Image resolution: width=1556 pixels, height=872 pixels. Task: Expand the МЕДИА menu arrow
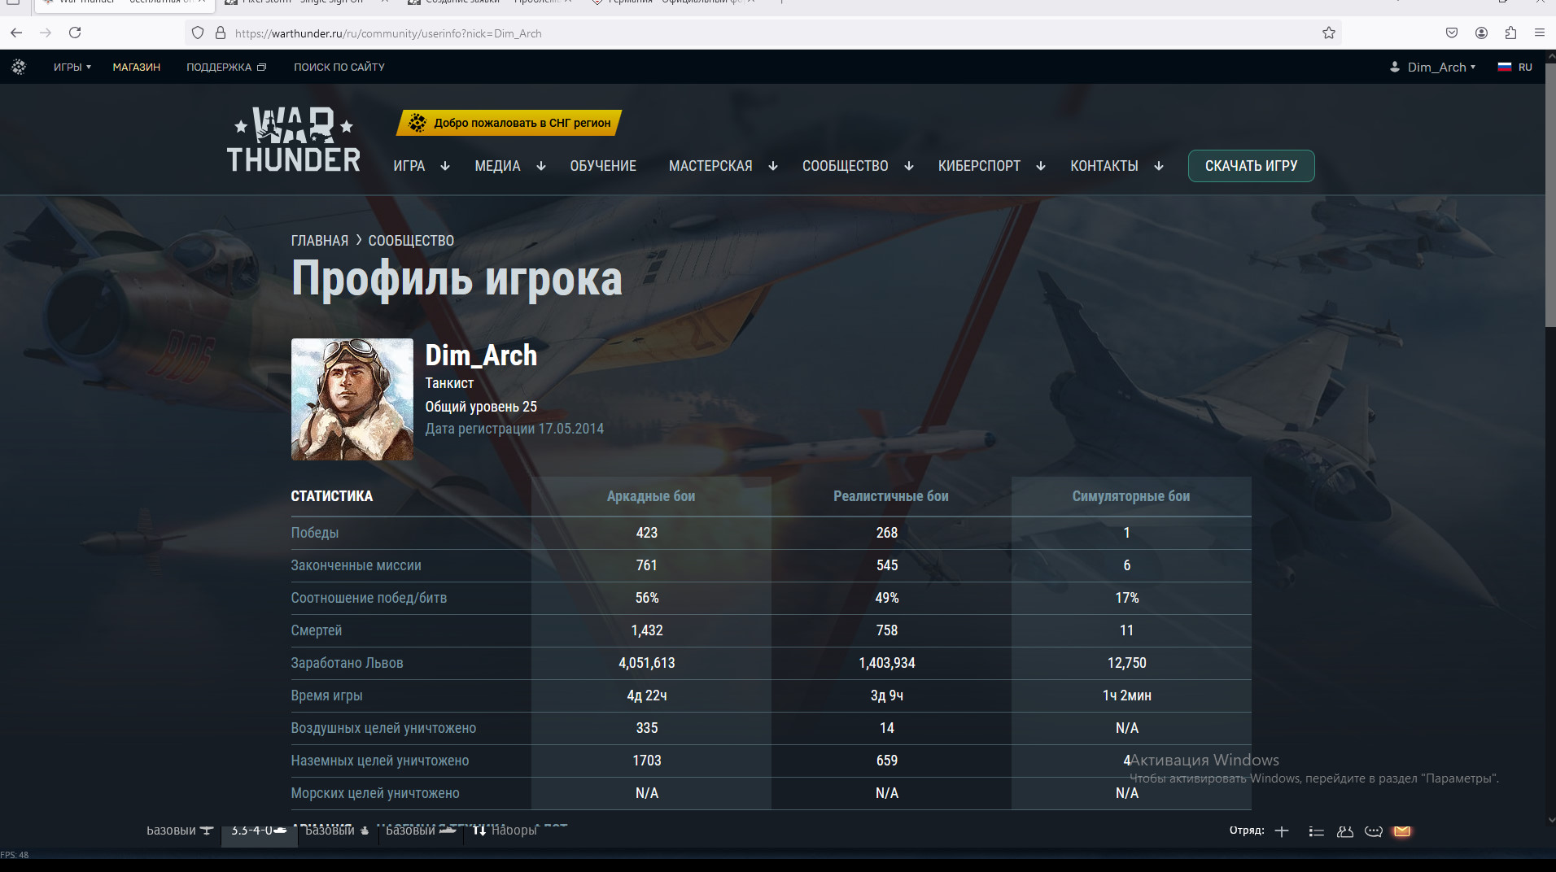pyautogui.click(x=541, y=166)
